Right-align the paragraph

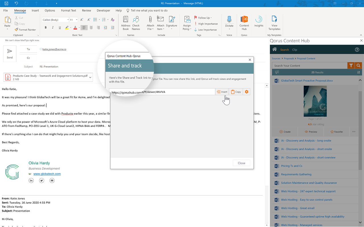[98, 28]
